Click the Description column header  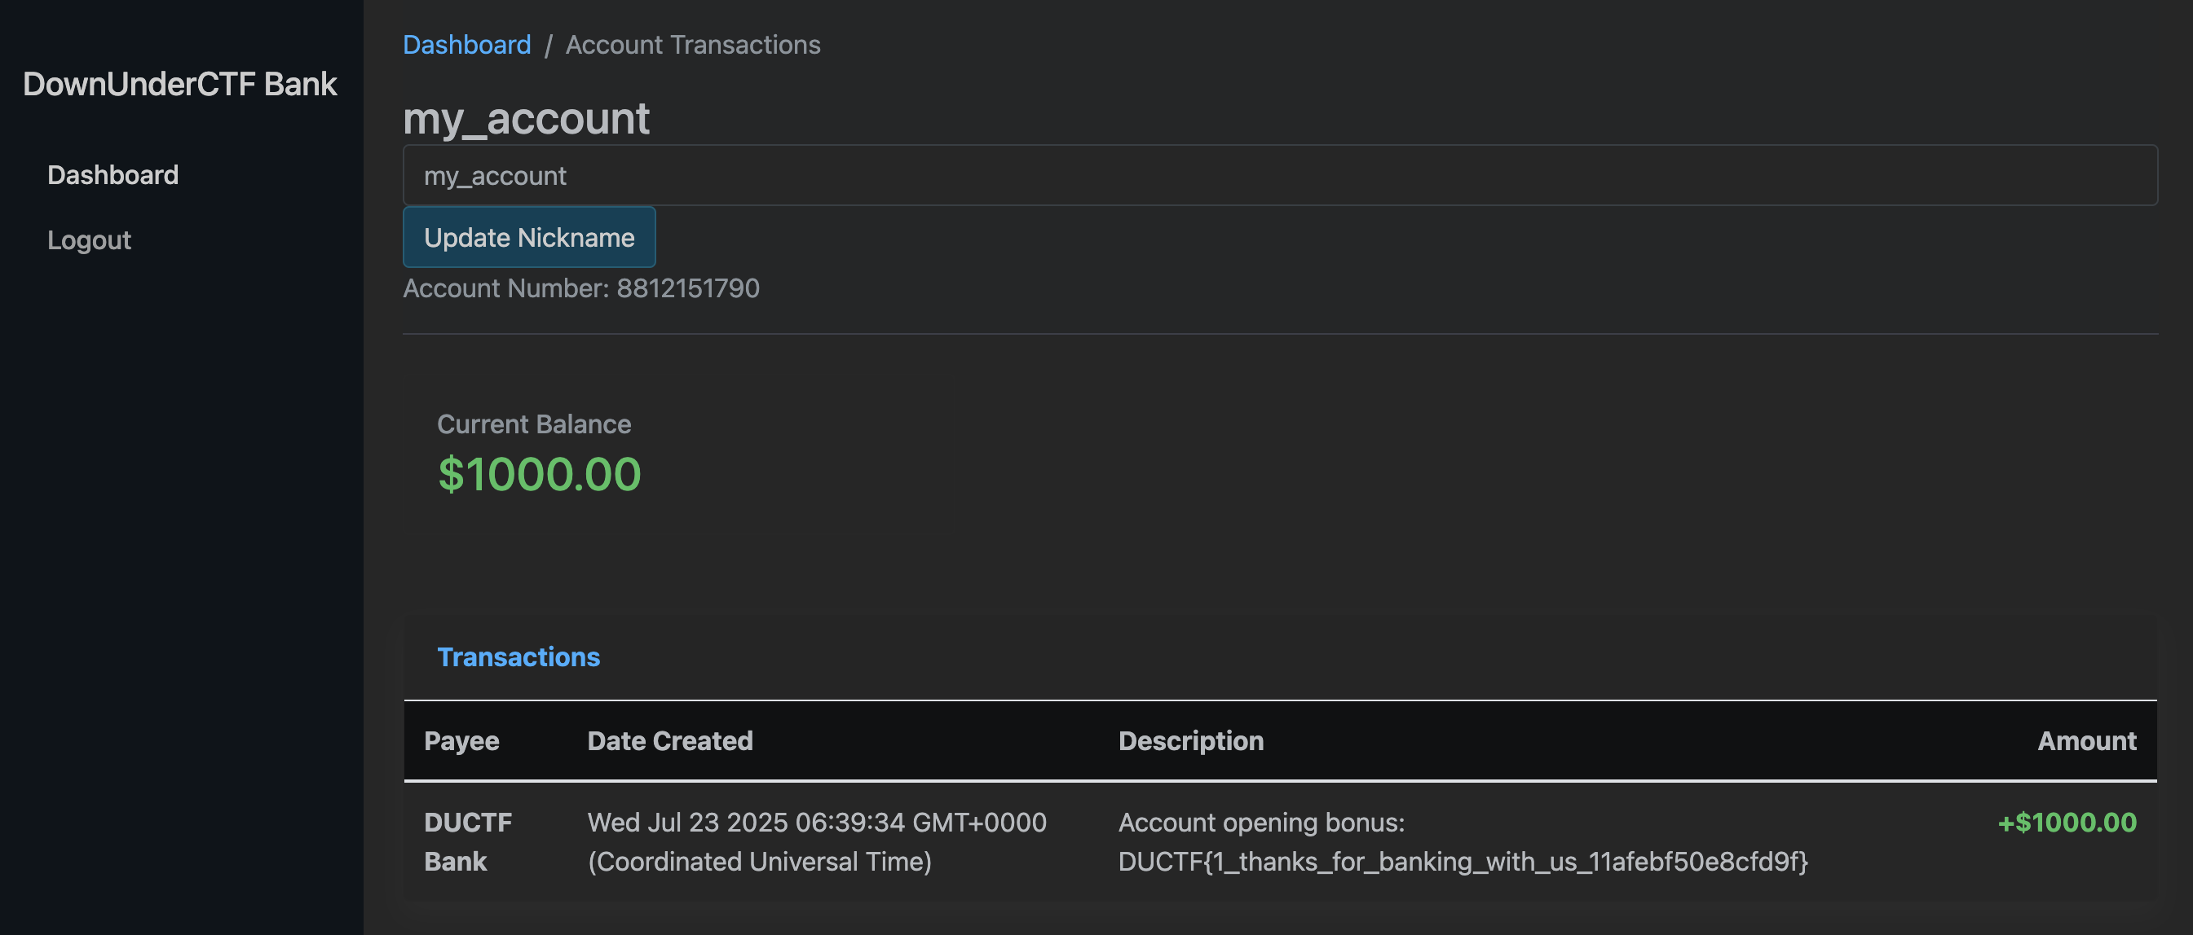click(x=1191, y=741)
